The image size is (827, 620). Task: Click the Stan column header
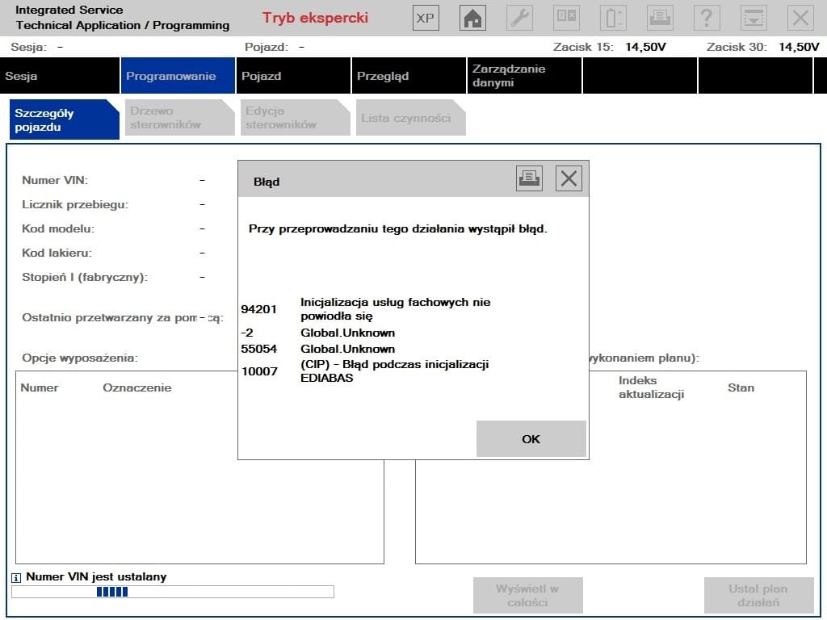click(x=741, y=387)
